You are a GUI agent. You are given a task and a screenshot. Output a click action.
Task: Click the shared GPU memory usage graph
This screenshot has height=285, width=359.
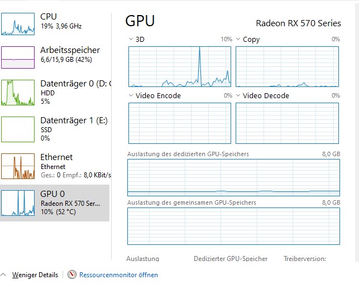[x=233, y=226]
